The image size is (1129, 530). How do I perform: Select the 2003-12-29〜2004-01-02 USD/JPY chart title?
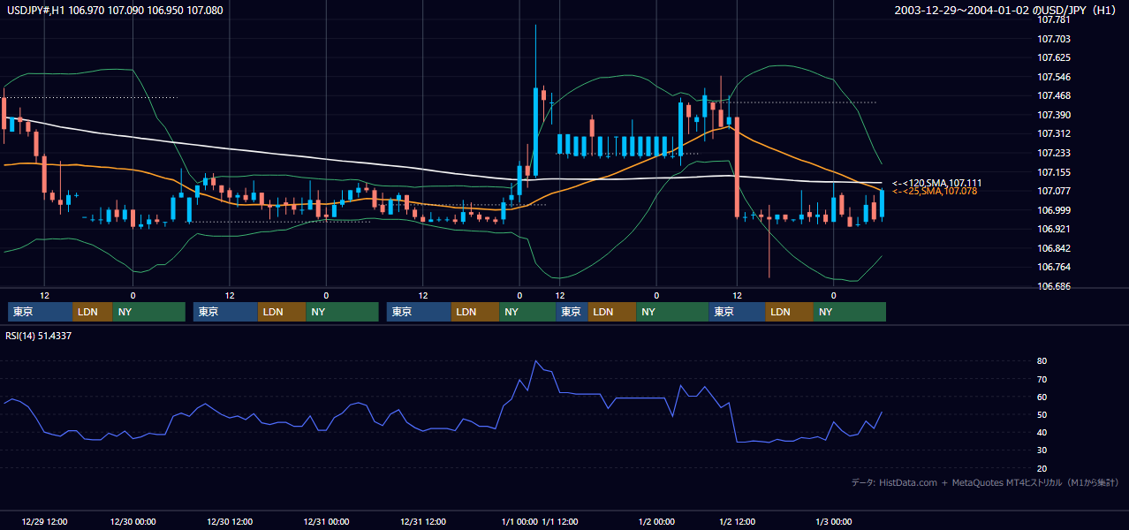tap(1005, 11)
